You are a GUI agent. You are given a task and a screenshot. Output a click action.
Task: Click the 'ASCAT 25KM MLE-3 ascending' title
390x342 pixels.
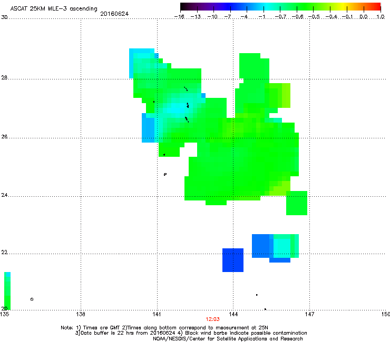click(54, 8)
